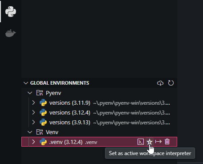Select versions (3.11.9) environment label
Image resolution: width=203 pixels, height=164 pixels.
(70, 103)
